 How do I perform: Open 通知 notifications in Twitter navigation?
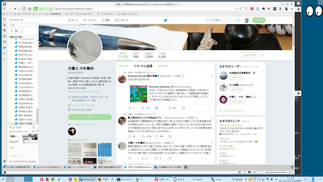tap(105, 20)
